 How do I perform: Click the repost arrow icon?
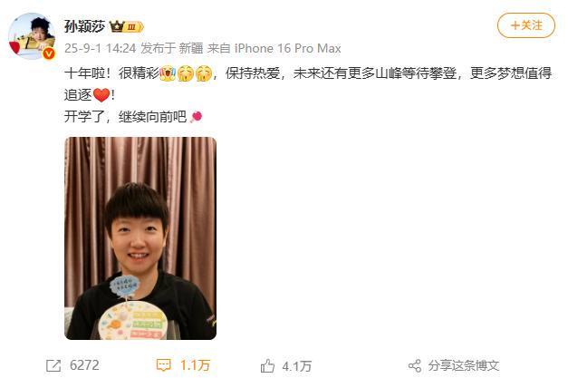[53, 365]
